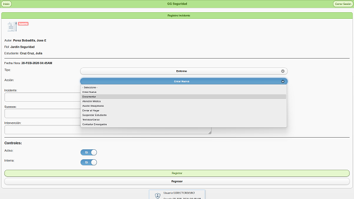This screenshot has height=199, width=354.
Task: Click the green Registrar button
Action: coord(177,173)
